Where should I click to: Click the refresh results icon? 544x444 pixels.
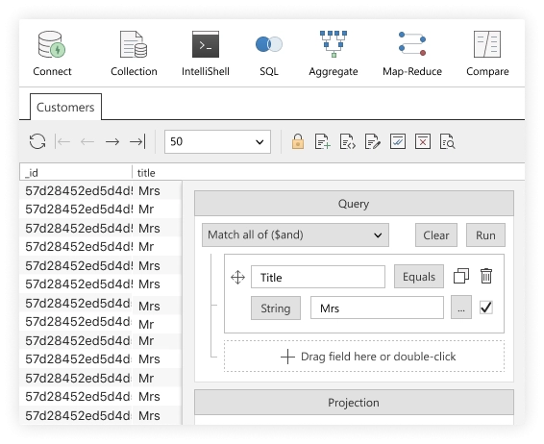tap(37, 141)
